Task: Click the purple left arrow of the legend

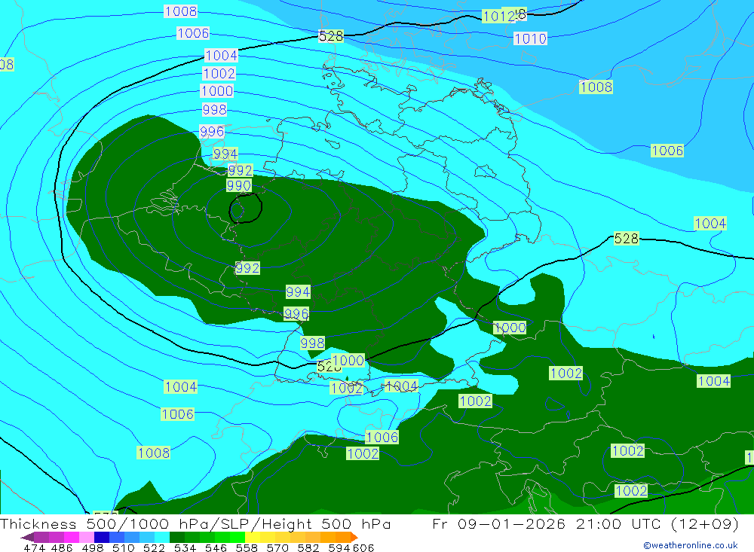Action: 27,537
